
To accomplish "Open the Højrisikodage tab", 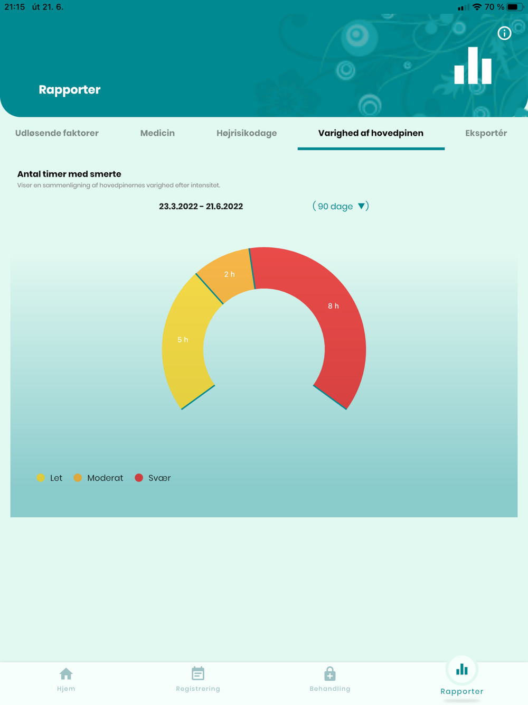I will (x=247, y=133).
